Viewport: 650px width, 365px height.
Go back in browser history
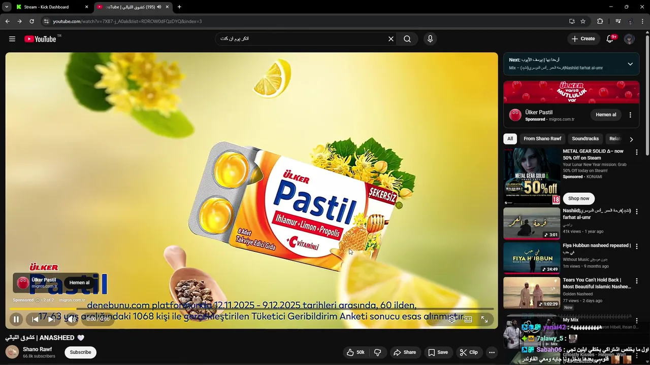[x=7, y=21]
